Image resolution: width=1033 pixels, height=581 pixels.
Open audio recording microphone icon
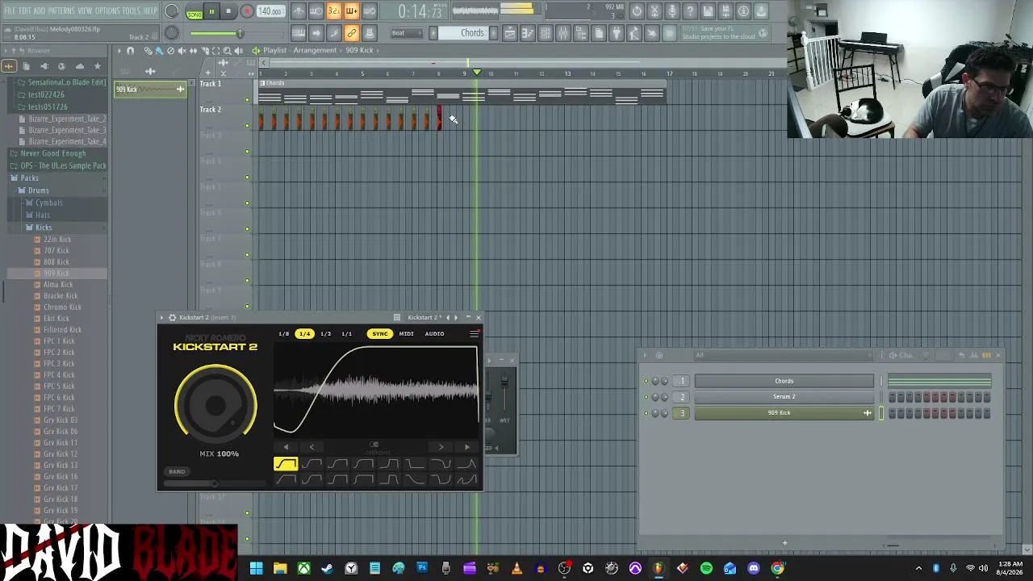pos(672,11)
